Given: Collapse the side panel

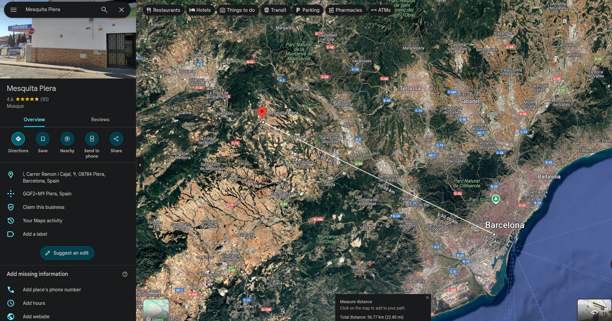Looking at the screenshot, I should click(x=140, y=165).
